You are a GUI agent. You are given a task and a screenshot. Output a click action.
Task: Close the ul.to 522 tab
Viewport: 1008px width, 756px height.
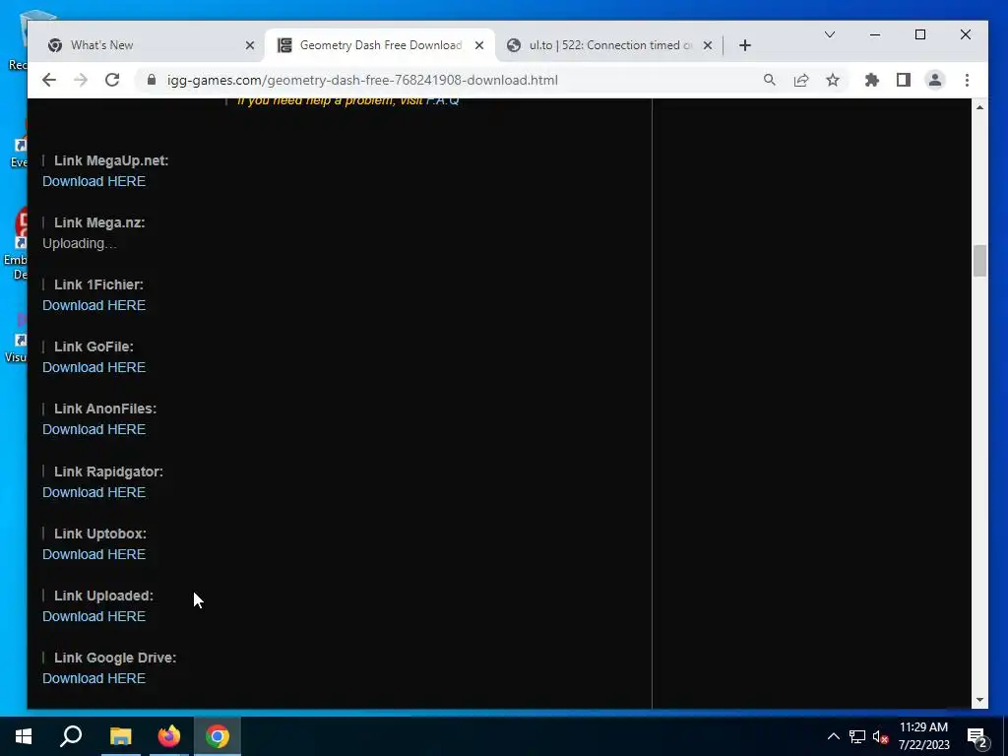click(708, 45)
